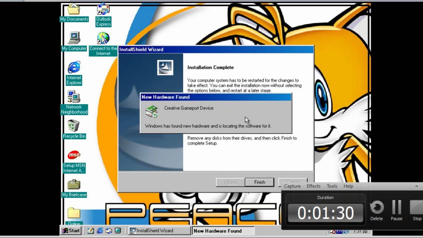Open Outlook Express desktop icon

103,15
